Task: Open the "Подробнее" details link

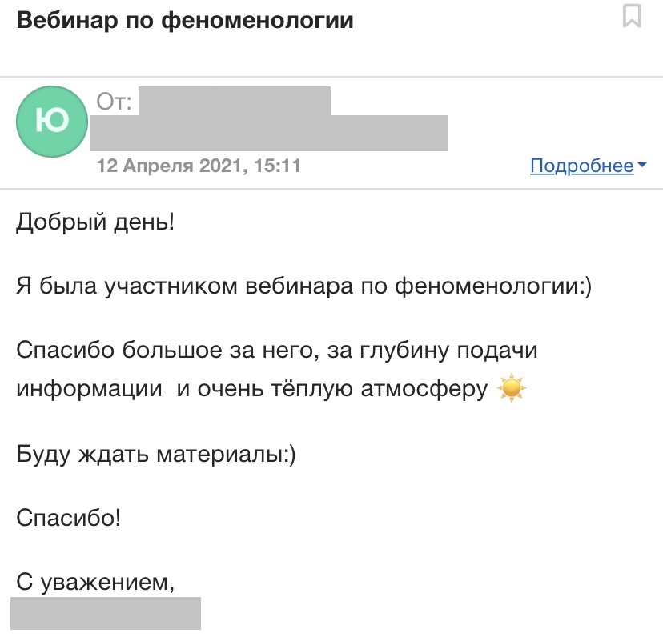Action: coord(582,166)
